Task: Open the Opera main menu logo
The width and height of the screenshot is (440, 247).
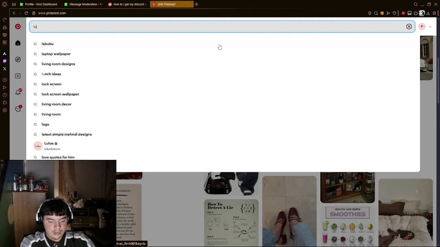Action: (4, 4)
